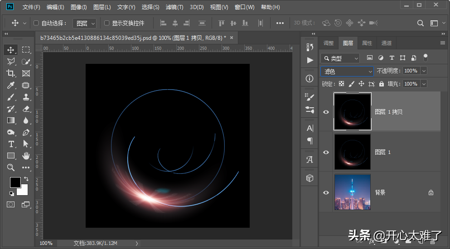Select the 背景 layer thumbnail

point(353,192)
